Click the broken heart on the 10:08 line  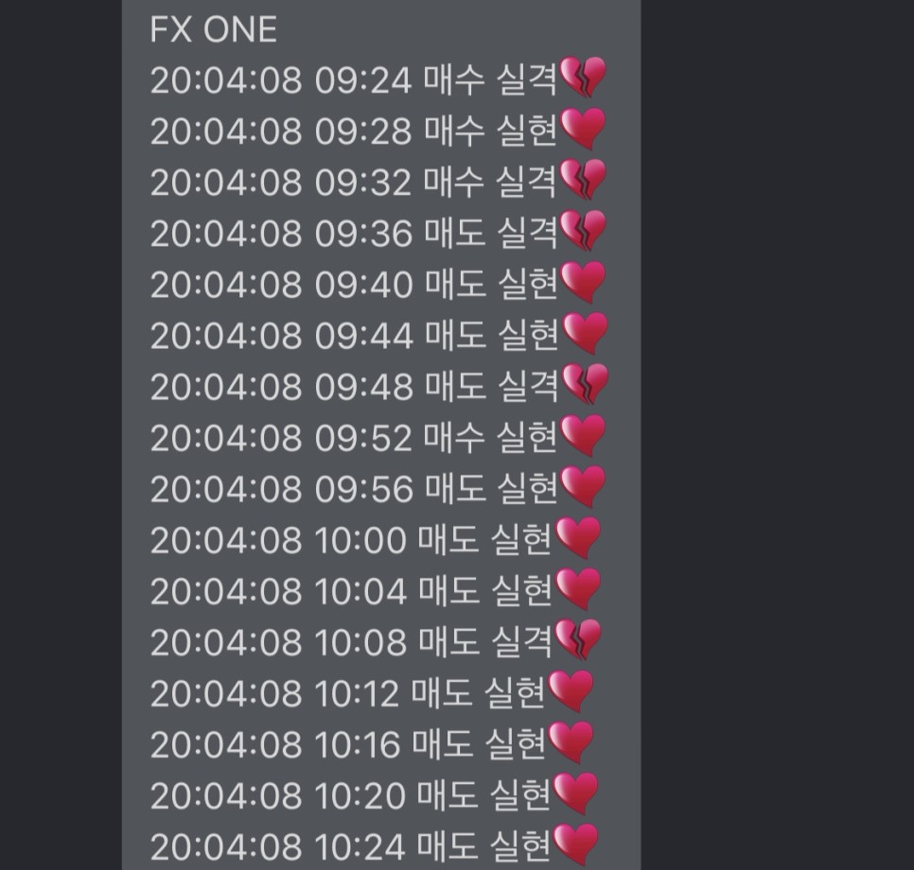tap(578, 640)
